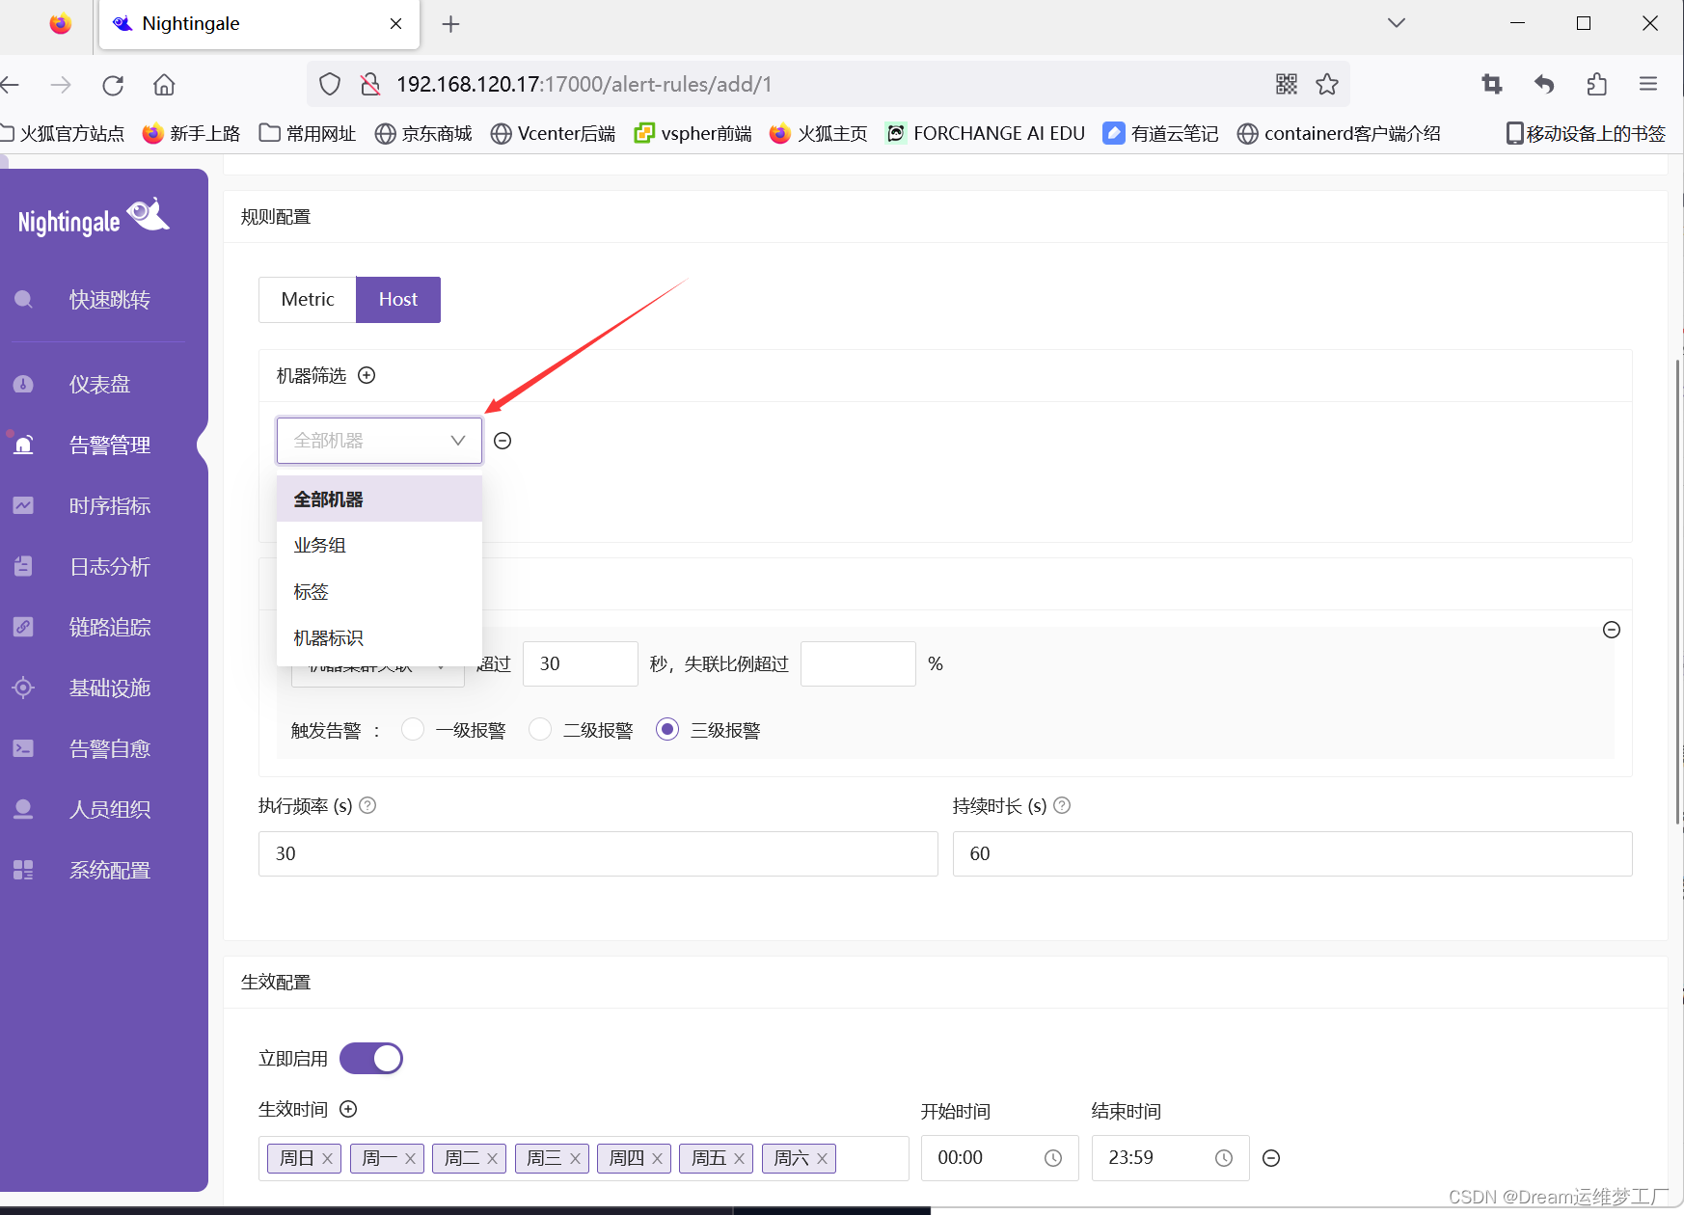Viewport: 1684px width, 1215px height.
Task: Open the QR code generator icon
Action: click(x=1287, y=85)
